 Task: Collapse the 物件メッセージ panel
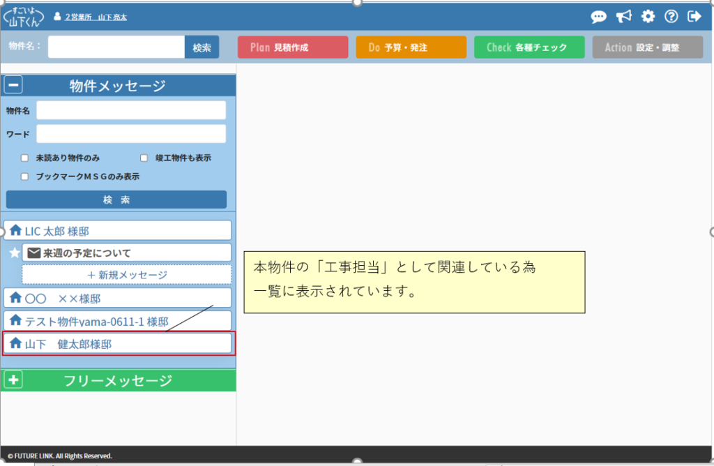tap(13, 85)
